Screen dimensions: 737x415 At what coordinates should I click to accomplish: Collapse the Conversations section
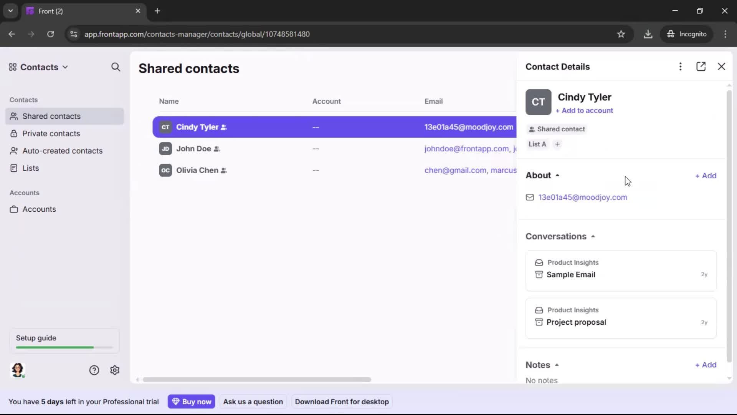click(x=593, y=236)
